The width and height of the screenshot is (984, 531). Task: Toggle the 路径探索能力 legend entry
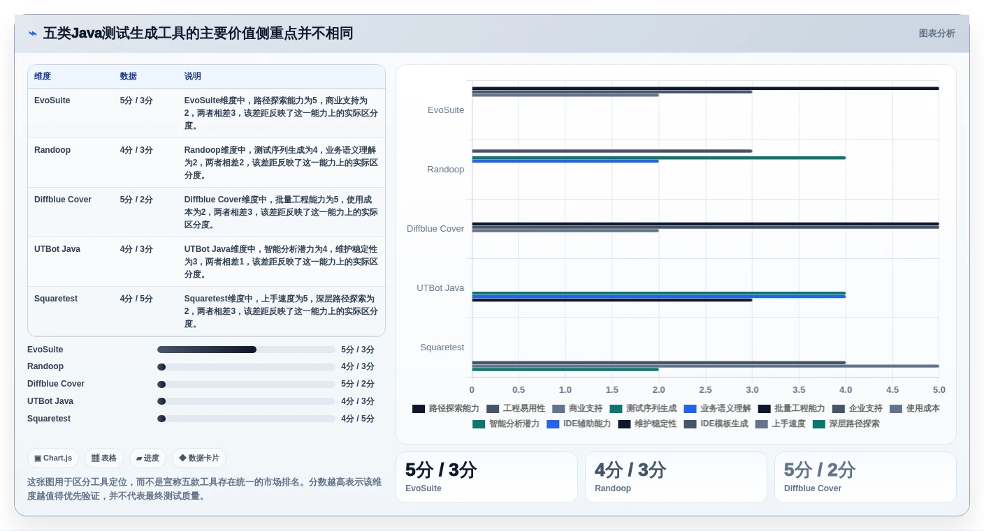pyautogui.click(x=446, y=409)
